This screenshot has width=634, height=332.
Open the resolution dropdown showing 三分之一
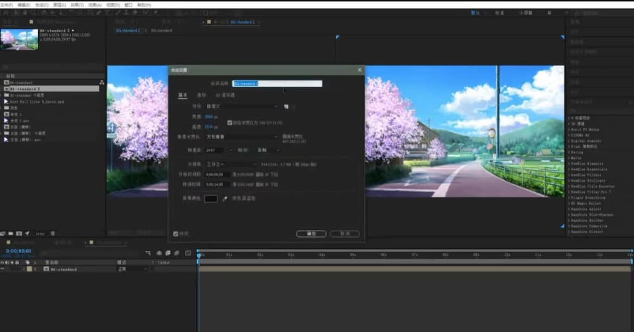point(231,164)
